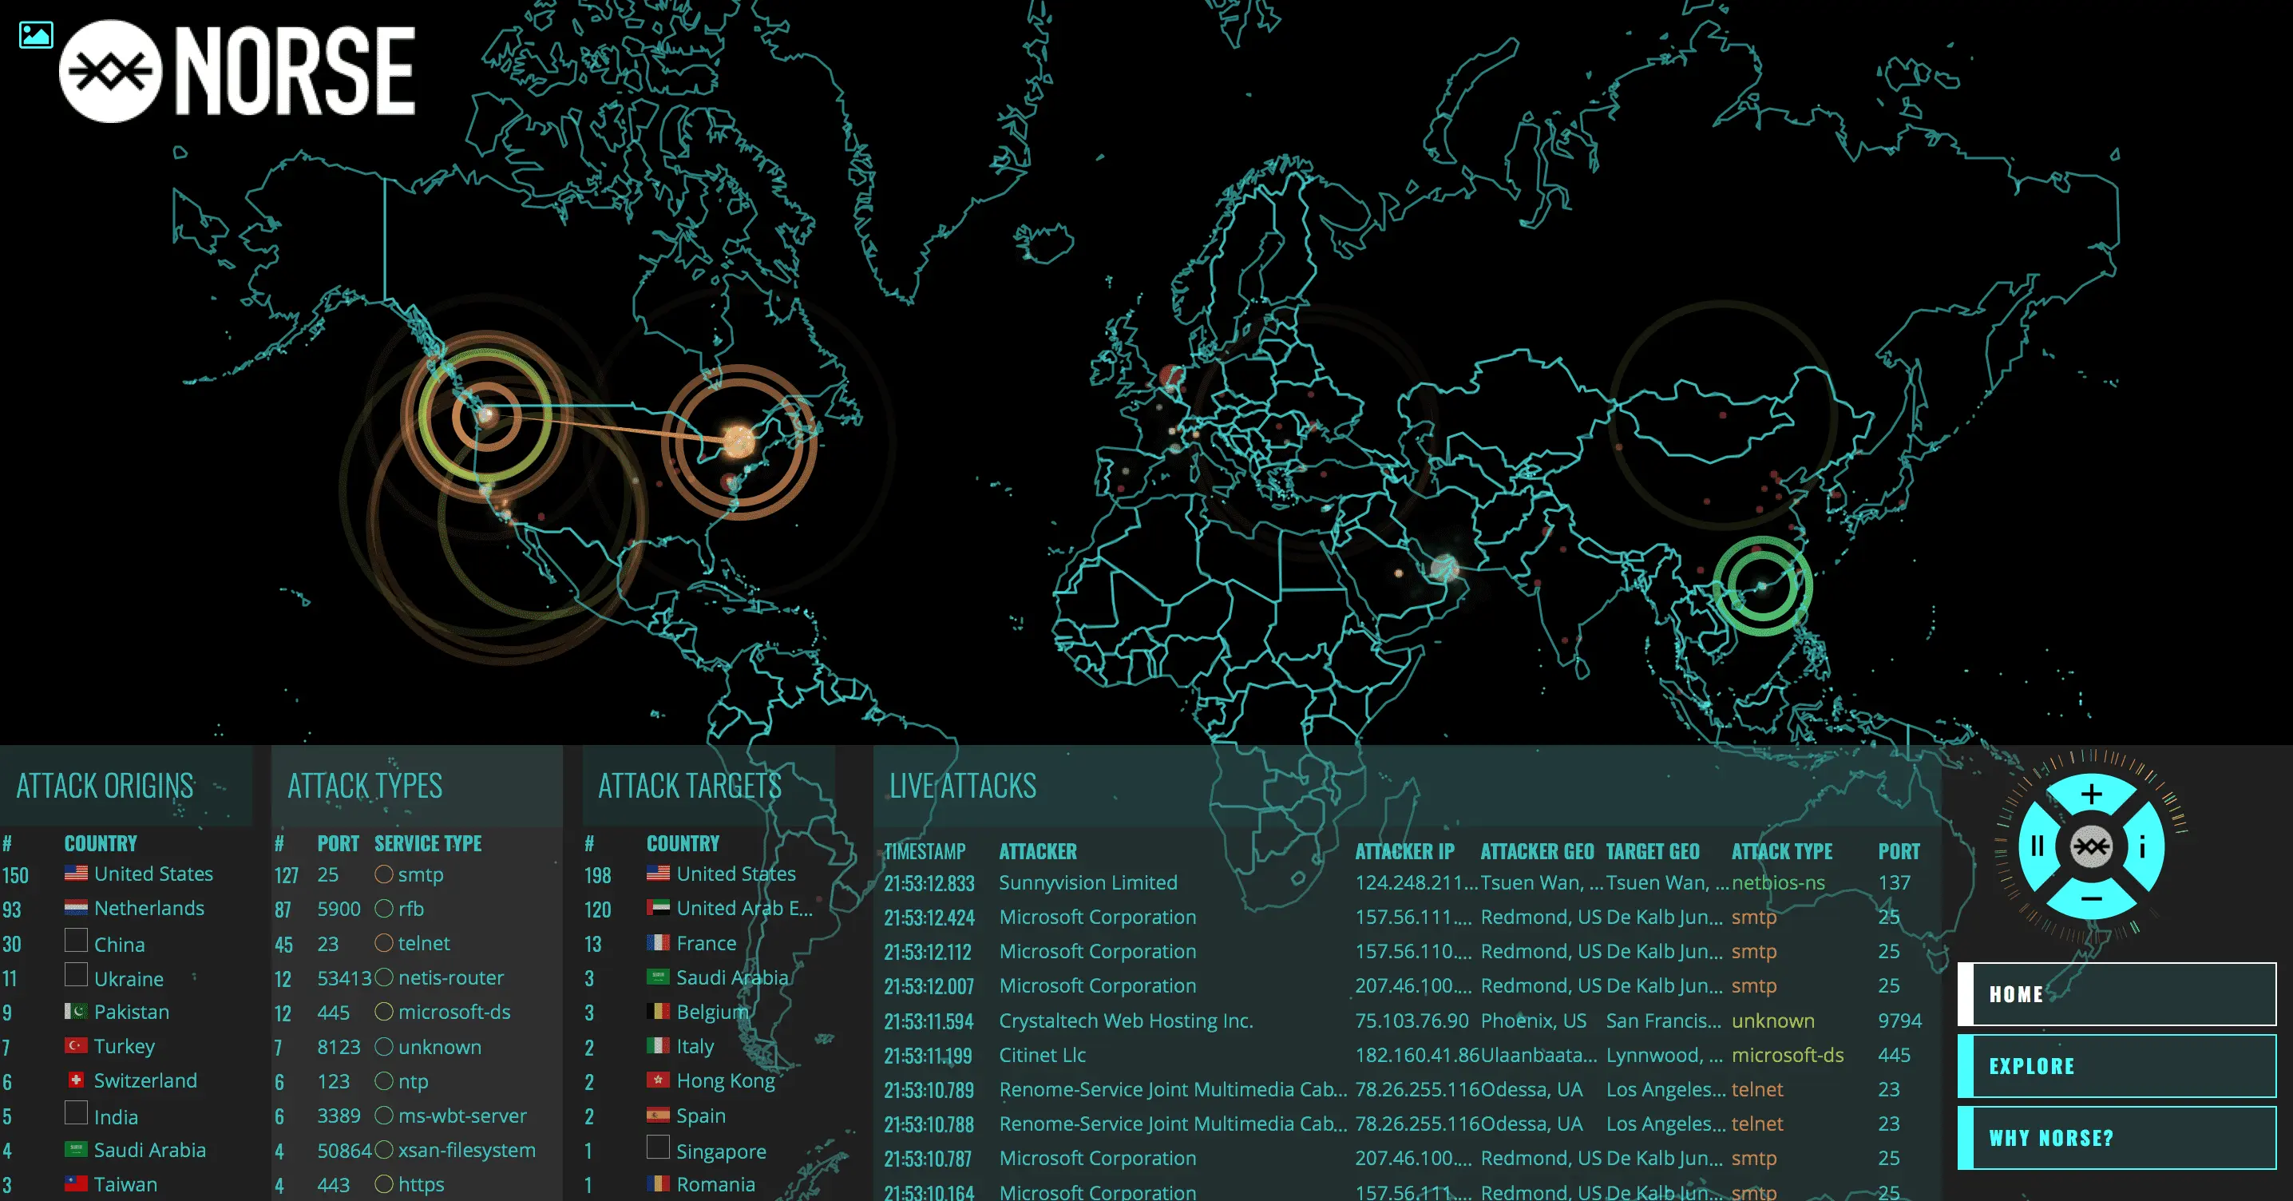Screen dimensions: 2293x1201
Task: Toggle the telnet service type circle
Action: click(384, 943)
